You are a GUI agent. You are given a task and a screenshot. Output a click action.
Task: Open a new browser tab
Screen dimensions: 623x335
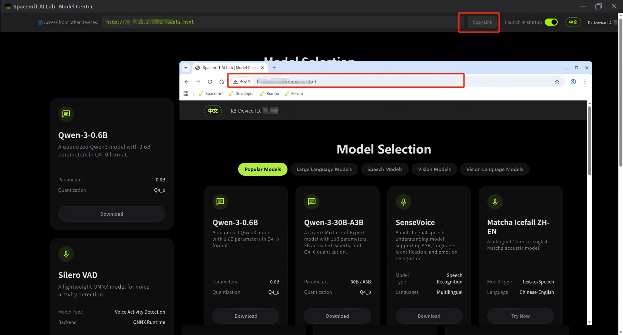click(x=274, y=68)
